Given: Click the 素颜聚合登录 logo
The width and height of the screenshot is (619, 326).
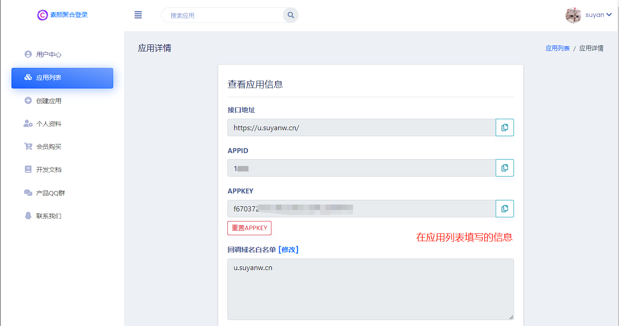Looking at the screenshot, I should (x=62, y=15).
